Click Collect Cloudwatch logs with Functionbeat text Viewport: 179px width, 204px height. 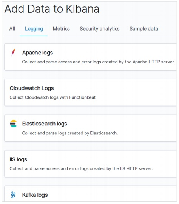point(52,97)
